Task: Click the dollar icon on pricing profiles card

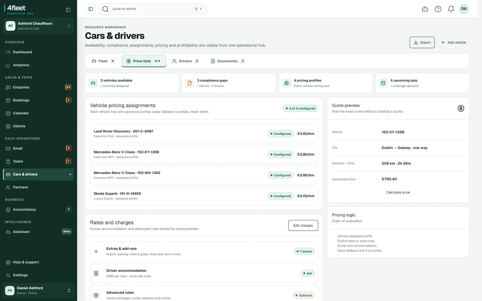Action: (x=286, y=83)
